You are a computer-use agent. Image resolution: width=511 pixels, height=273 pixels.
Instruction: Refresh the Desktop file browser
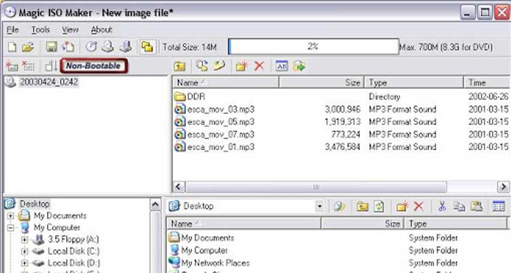coord(379,206)
